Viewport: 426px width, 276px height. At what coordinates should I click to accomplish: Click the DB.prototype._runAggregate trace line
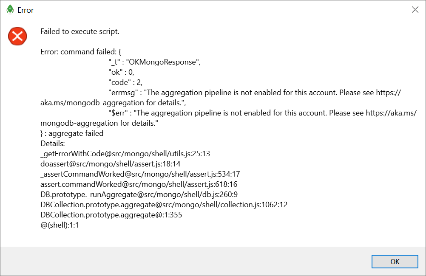pos(139,194)
